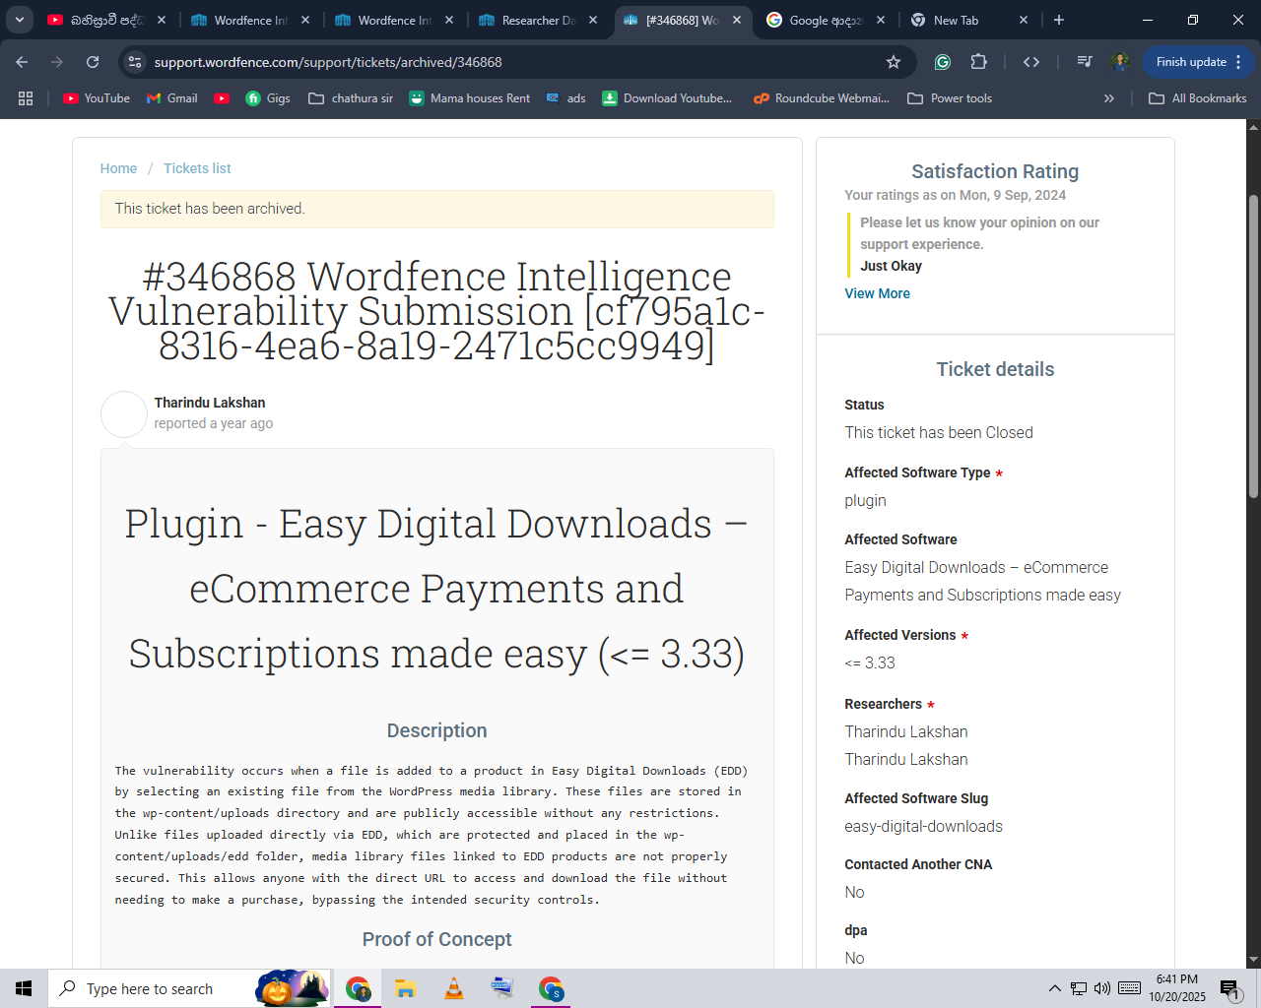Select the first tab with YouTube icon
Viewport: 1261px width, 1008px height.
click(107, 20)
